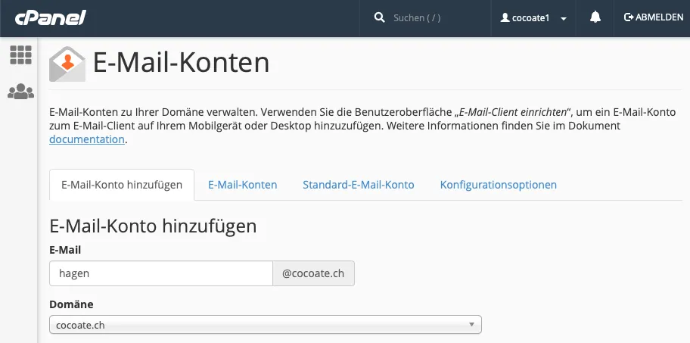
Task: Click into the E-Mail field containing hagen
Action: click(x=161, y=273)
